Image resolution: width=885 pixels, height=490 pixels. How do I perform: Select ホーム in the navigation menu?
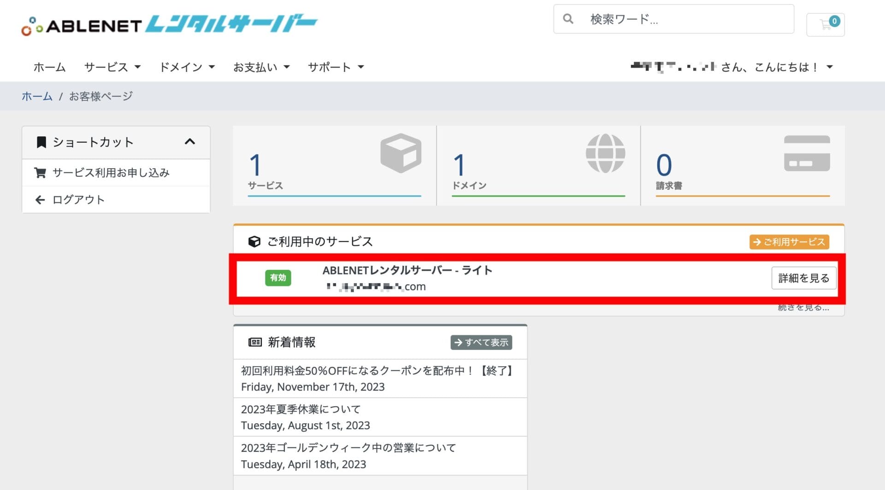49,67
